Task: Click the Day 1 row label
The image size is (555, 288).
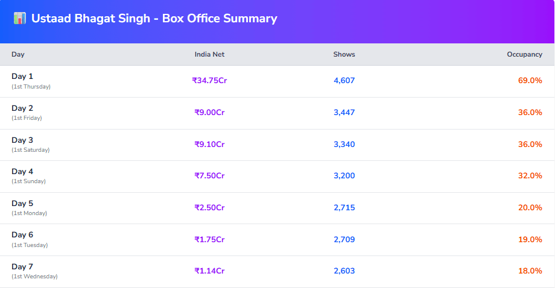Action: pos(22,77)
